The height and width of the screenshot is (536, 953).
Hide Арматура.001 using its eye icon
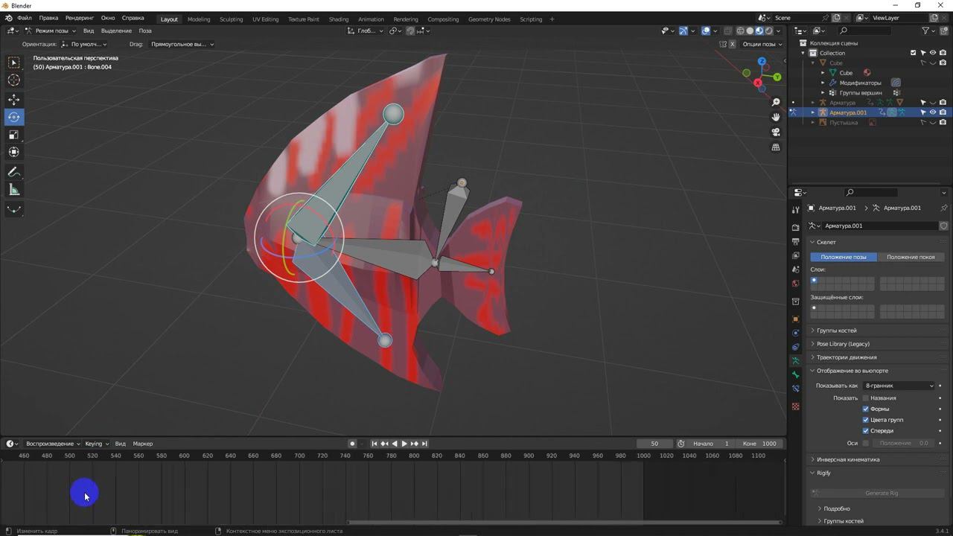[x=933, y=112]
